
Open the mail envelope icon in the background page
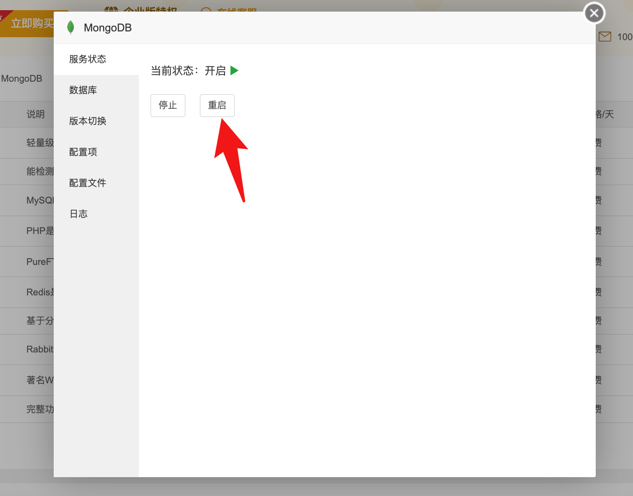pyautogui.click(x=605, y=37)
